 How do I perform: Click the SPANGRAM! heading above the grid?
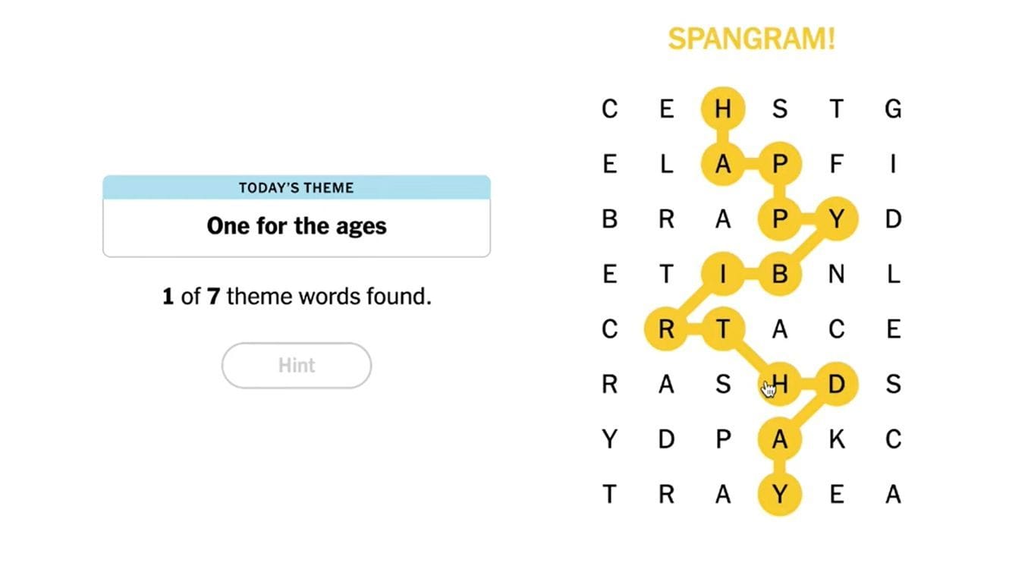click(x=751, y=39)
